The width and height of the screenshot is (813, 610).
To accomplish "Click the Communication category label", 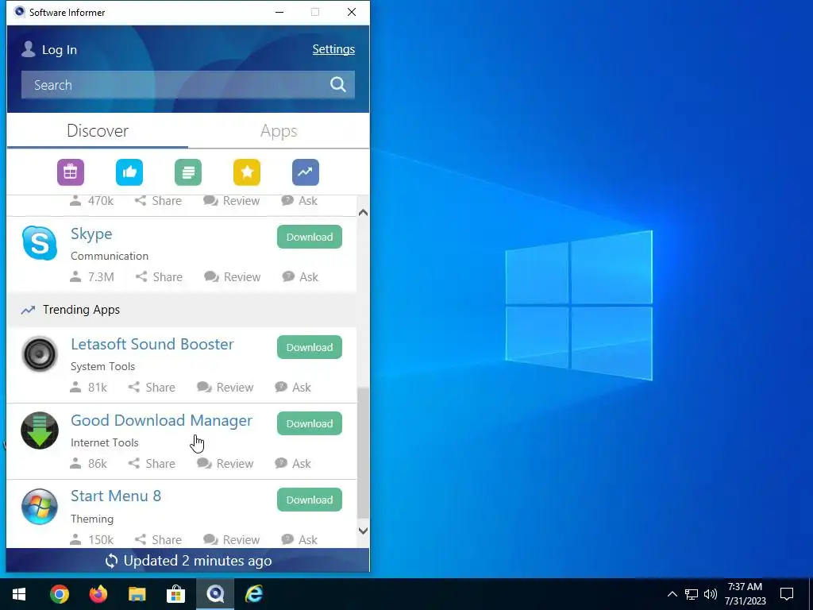I will 110,256.
